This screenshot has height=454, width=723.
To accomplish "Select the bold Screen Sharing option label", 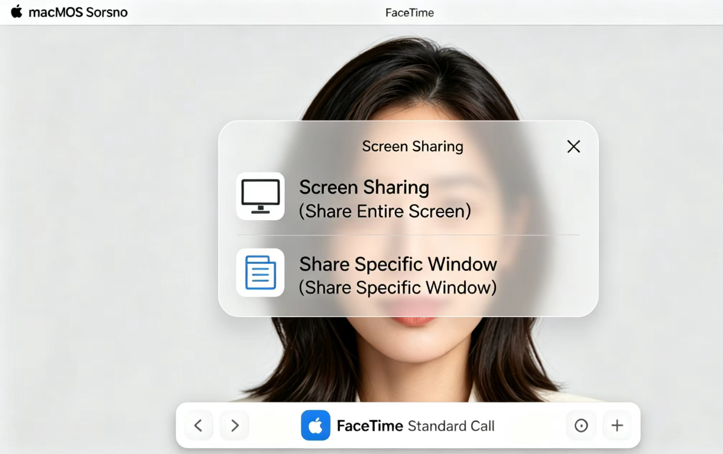I will coord(364,187).
